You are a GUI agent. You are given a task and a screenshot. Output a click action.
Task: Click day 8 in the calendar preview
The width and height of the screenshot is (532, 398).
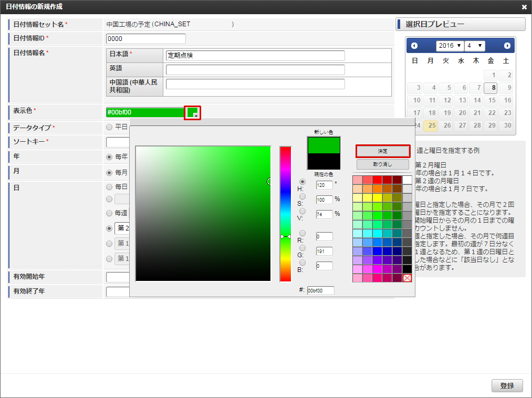(491, 88)
